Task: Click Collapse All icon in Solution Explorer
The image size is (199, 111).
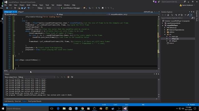Action: coord(179,15)
